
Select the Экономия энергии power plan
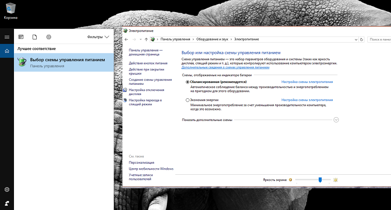click(188, 100)
